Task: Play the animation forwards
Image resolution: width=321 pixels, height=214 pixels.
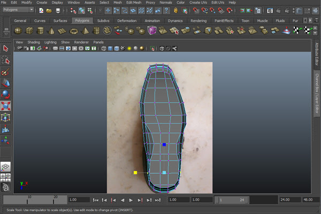Action: (x=131, y=200)
